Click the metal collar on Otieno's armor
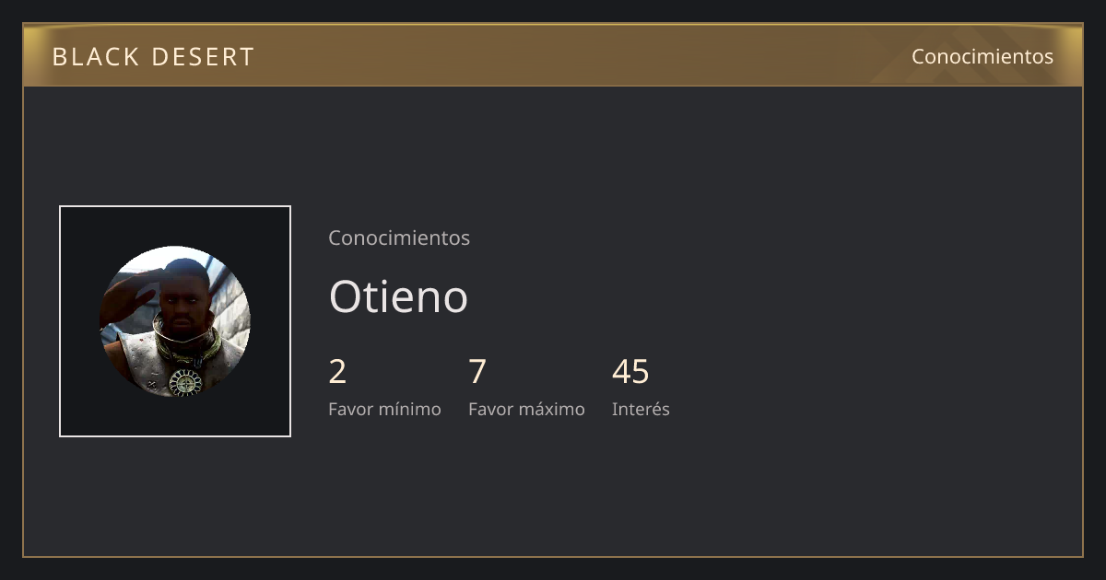Image resolution: width=1106 pixels, height=580 pixels. pos(187,347)
